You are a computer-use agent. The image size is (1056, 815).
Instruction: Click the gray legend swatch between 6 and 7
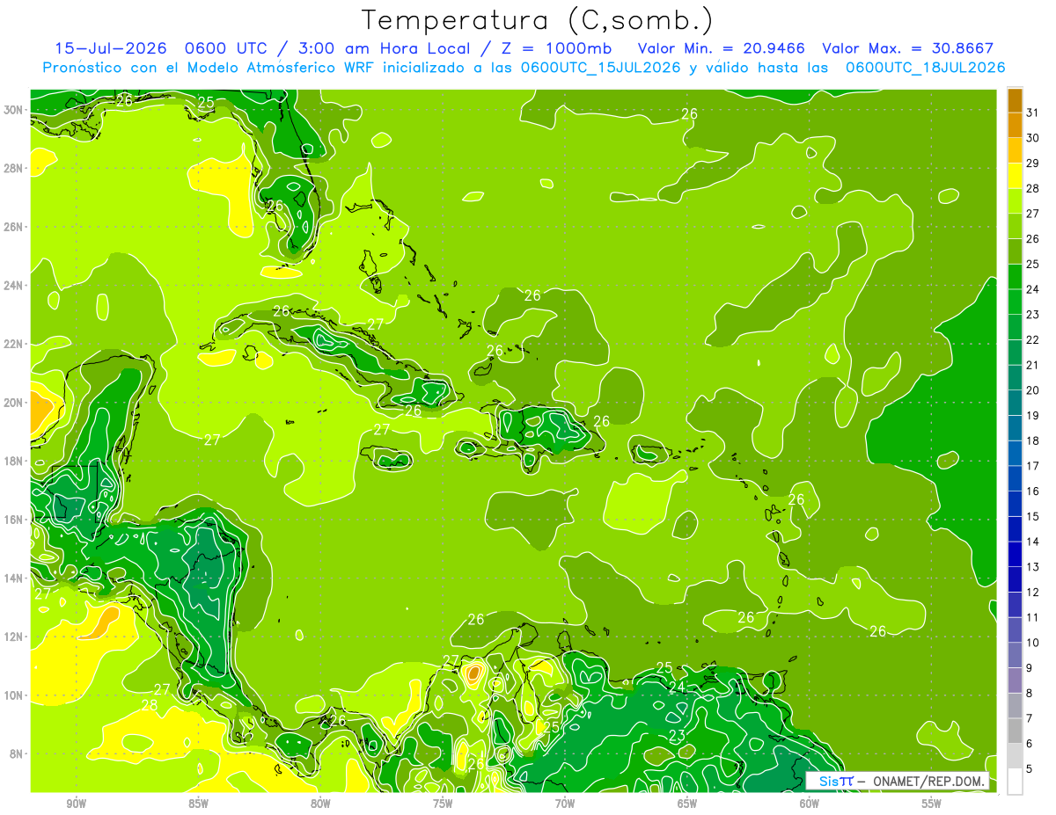[1015, 731]
